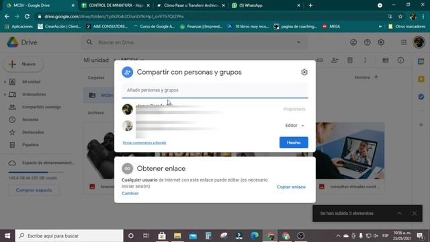Open new browser tab plus button

tap(310, 5)
